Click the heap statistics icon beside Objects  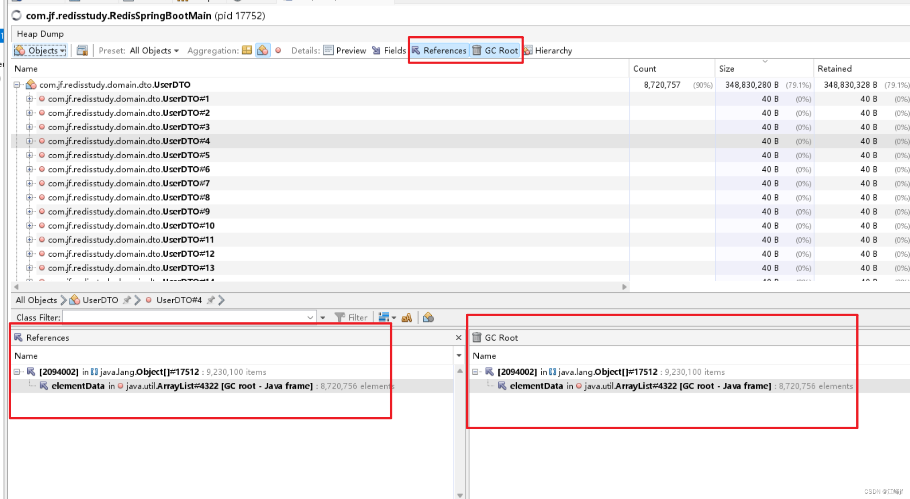click(82, 51)
